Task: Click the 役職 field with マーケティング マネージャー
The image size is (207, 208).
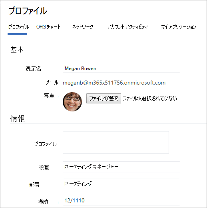Action: pos(121,167)
